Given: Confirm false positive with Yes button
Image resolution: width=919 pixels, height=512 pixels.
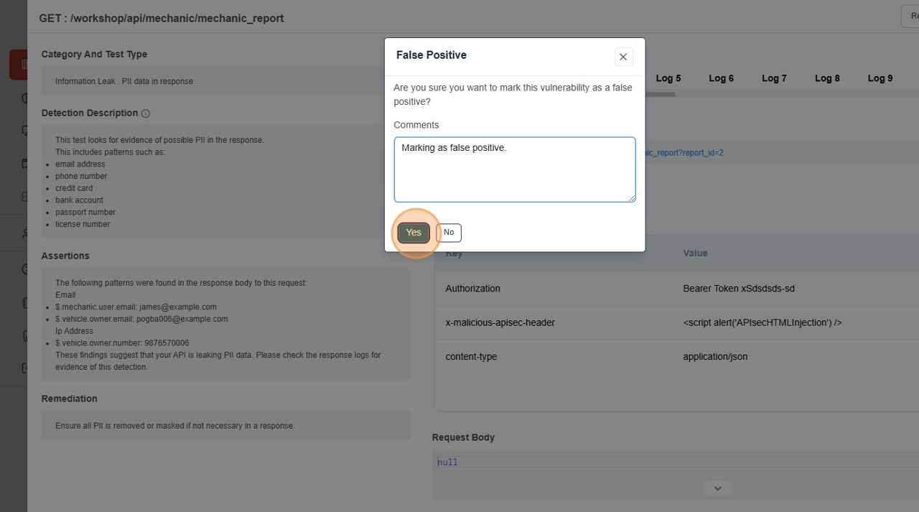Looking at the screenshot, I should pos(414,233).
